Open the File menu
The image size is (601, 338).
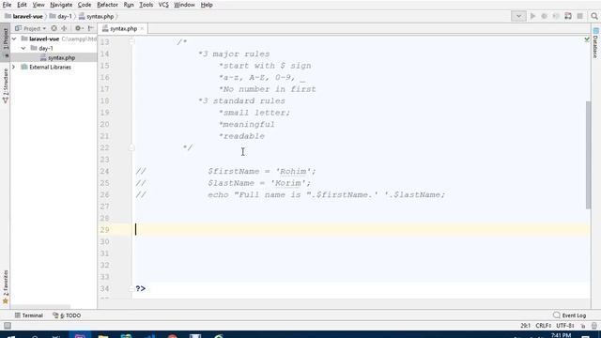click(7, 5)
